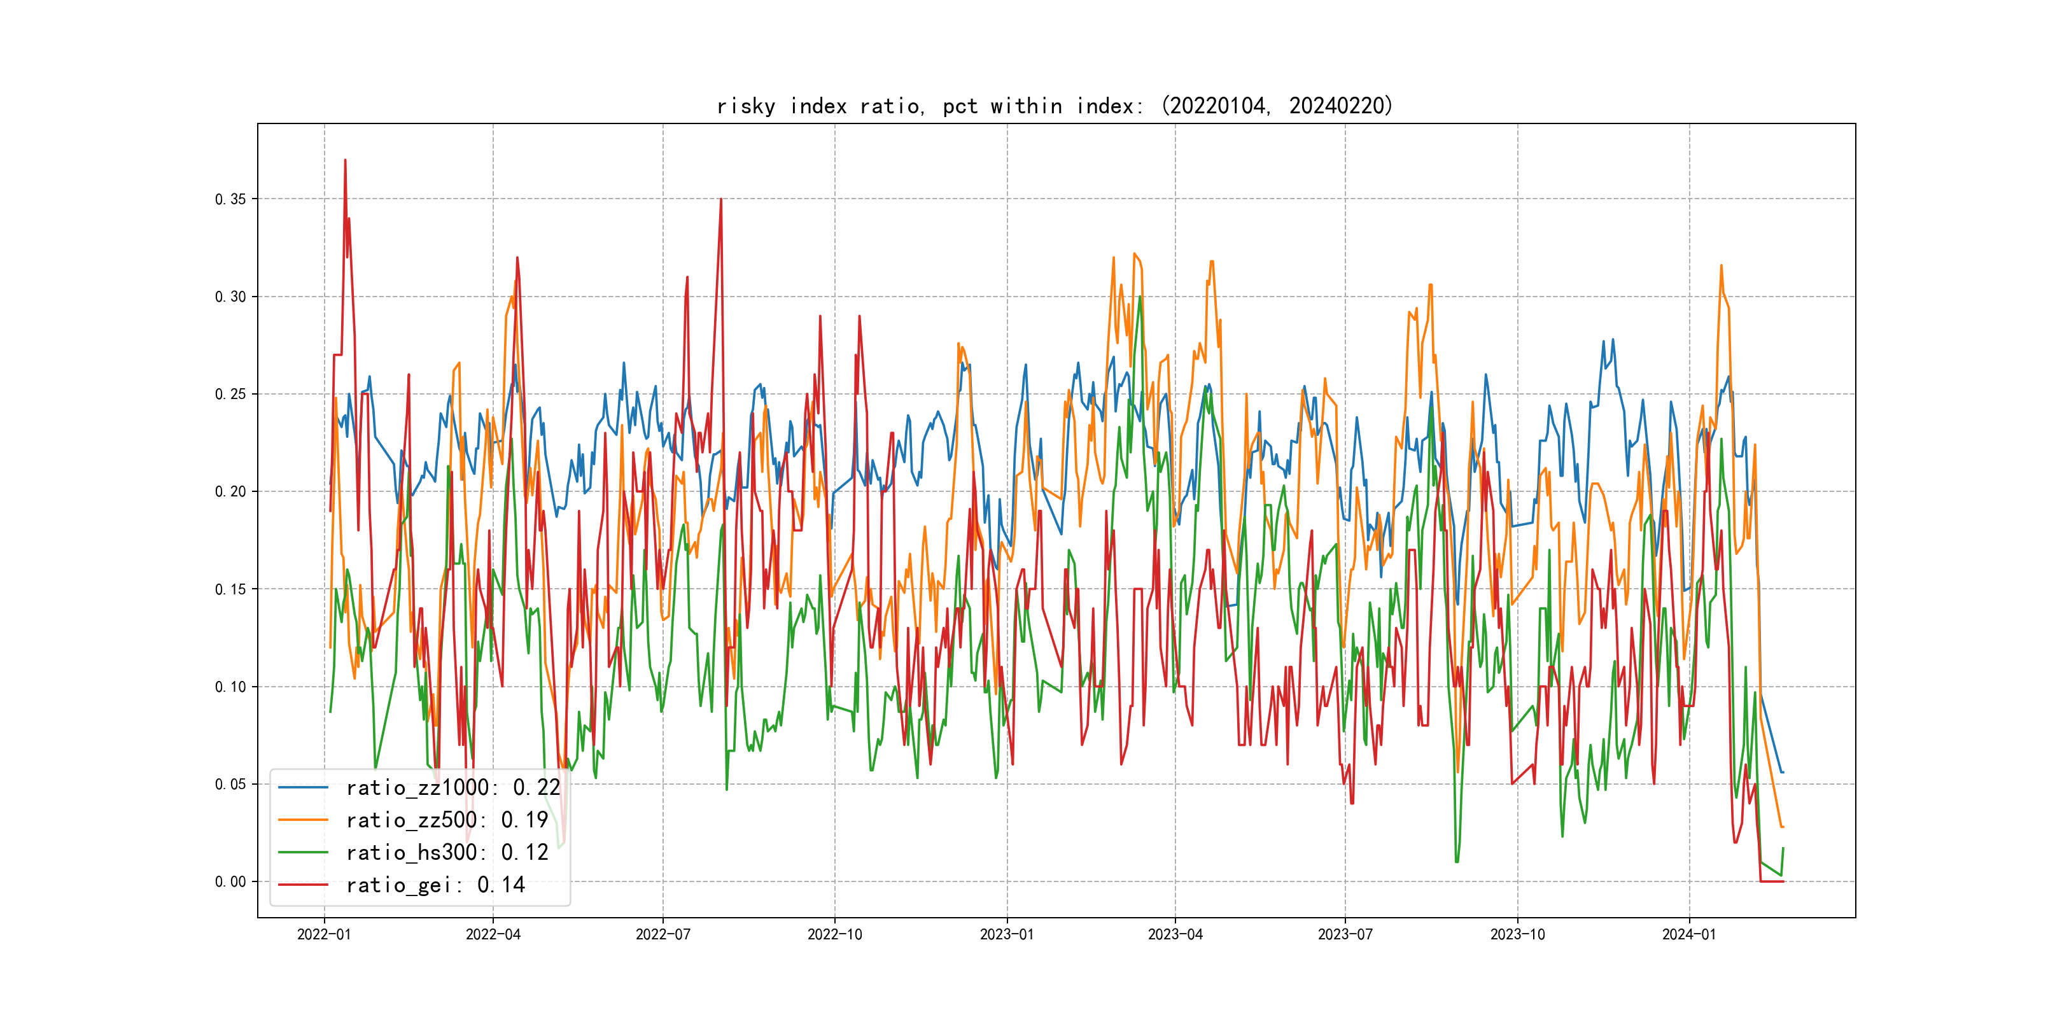The height and width of the screenshot is (1031, 2062).
Task: Click the chart title text
Action: pyautogui.click(x=1054, y=106)
